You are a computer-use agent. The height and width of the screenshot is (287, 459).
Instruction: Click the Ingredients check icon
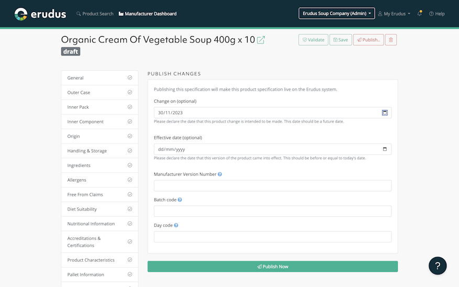coord(130,165)
